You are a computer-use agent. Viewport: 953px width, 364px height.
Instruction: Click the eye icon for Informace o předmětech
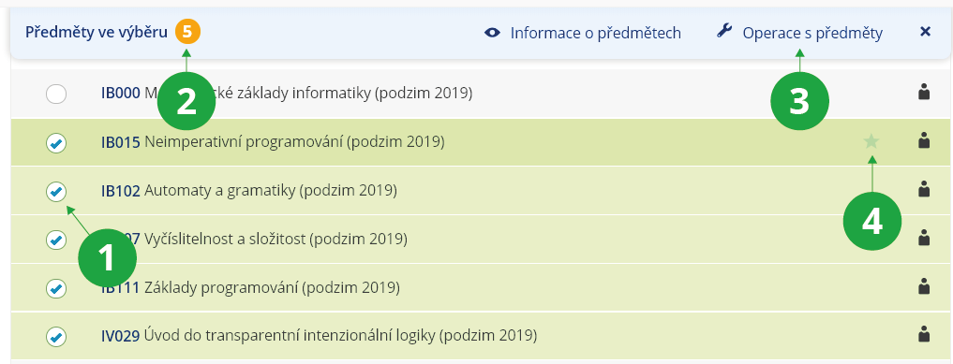pos(492,33)
